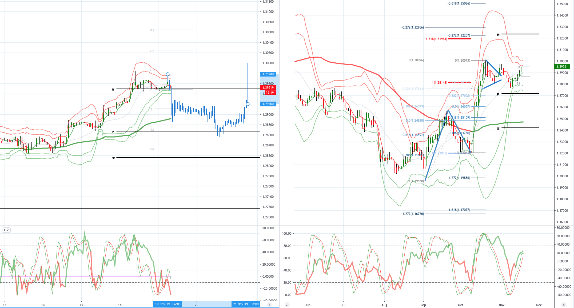574x308 pixels.
Task: Open timezone Z button on right chart
Action: click(287, 305)
